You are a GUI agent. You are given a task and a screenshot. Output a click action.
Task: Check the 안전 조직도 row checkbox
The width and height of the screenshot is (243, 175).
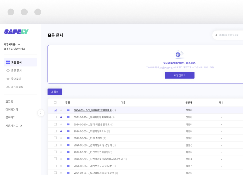[55, 138]
